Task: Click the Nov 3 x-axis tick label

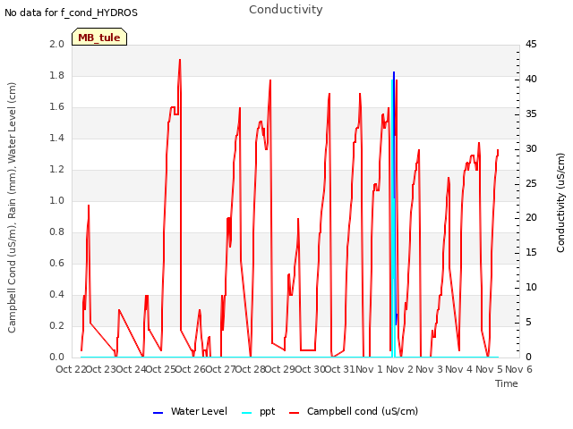Action: point(429,369)
